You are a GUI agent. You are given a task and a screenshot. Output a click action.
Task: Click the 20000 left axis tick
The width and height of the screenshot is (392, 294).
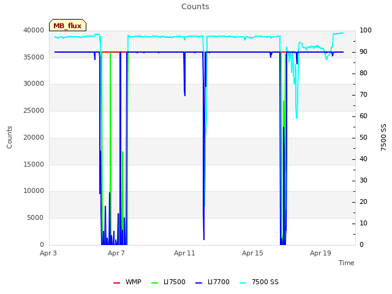pyautogui.click(x=34, y=137)
